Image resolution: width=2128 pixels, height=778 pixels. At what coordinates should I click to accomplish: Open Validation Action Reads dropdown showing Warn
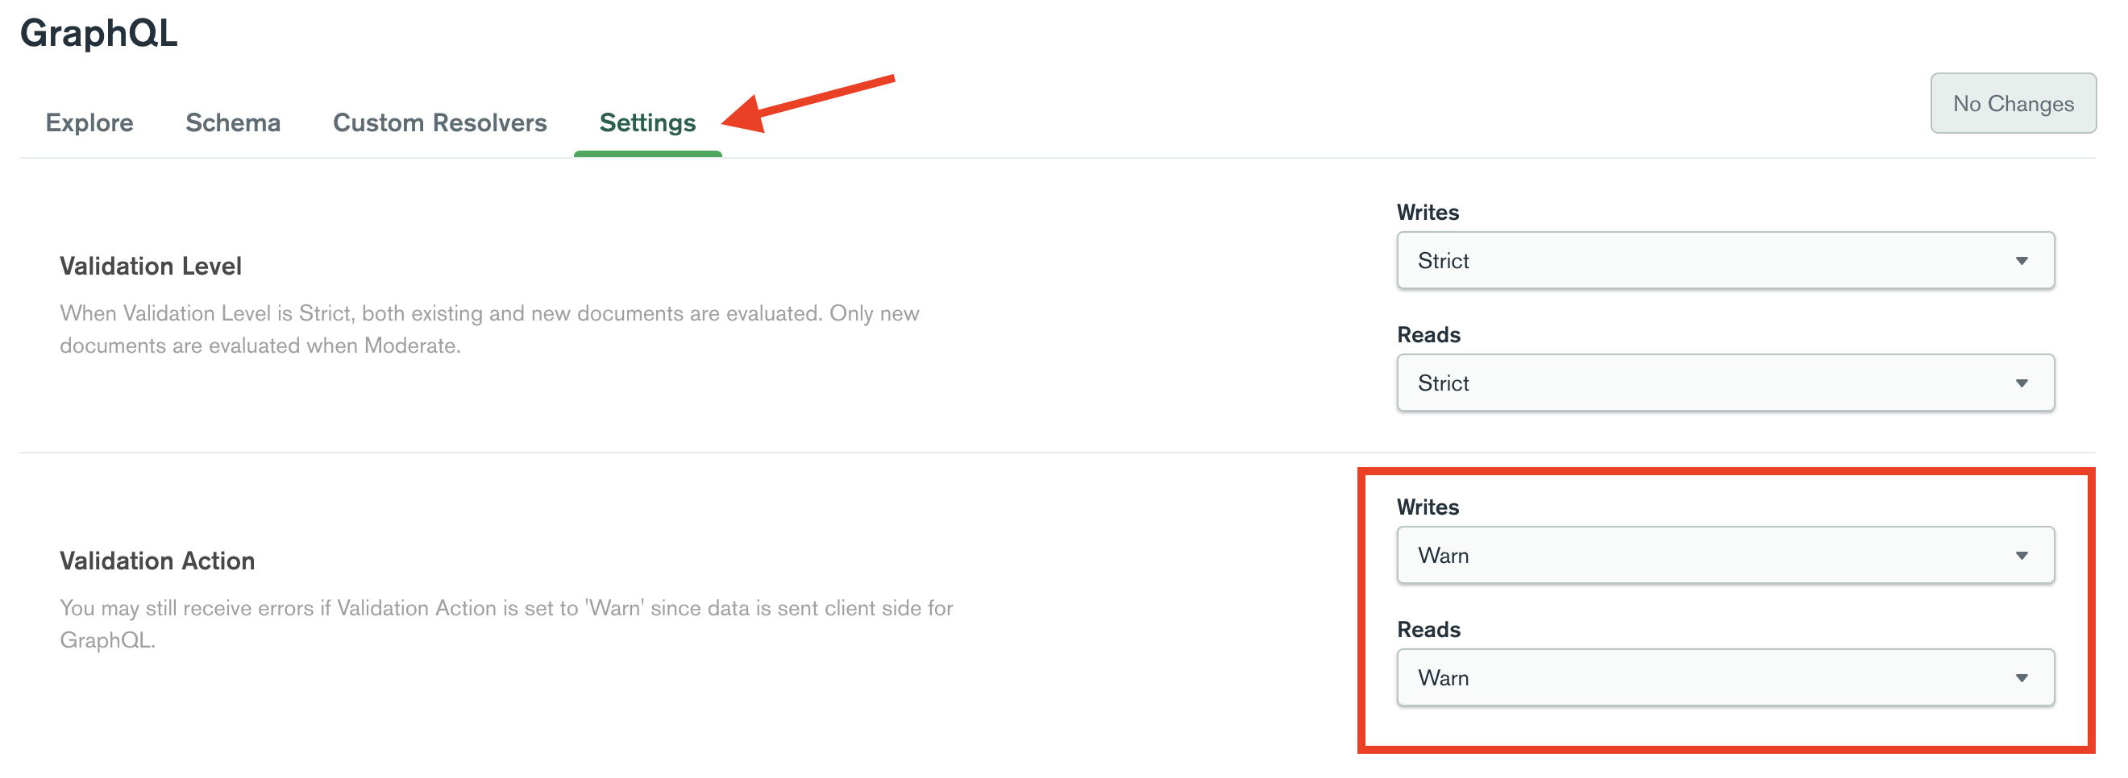click(x=1725, y=677)
